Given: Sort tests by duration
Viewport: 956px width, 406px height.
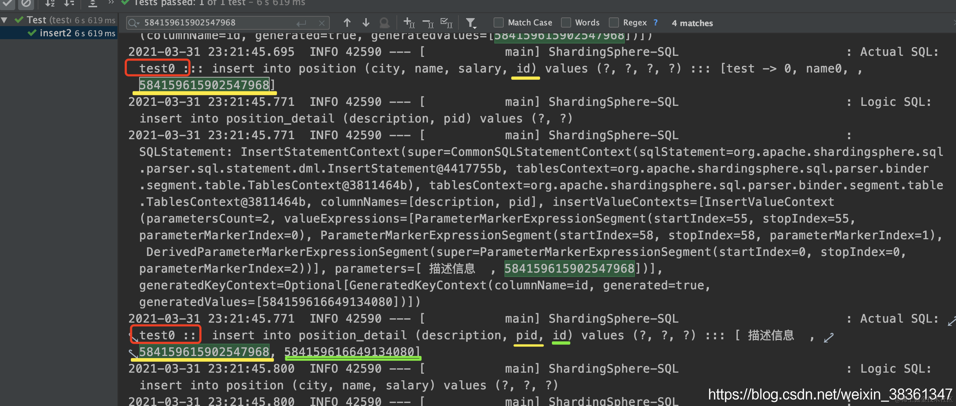Looking at the screenshot, I should pos(69,3).
